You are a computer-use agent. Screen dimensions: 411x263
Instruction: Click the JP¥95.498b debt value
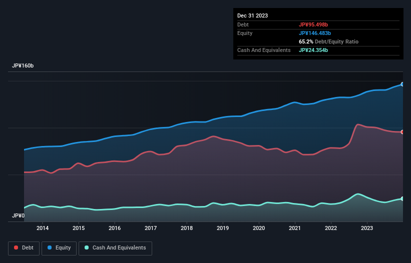click(313, 24)
